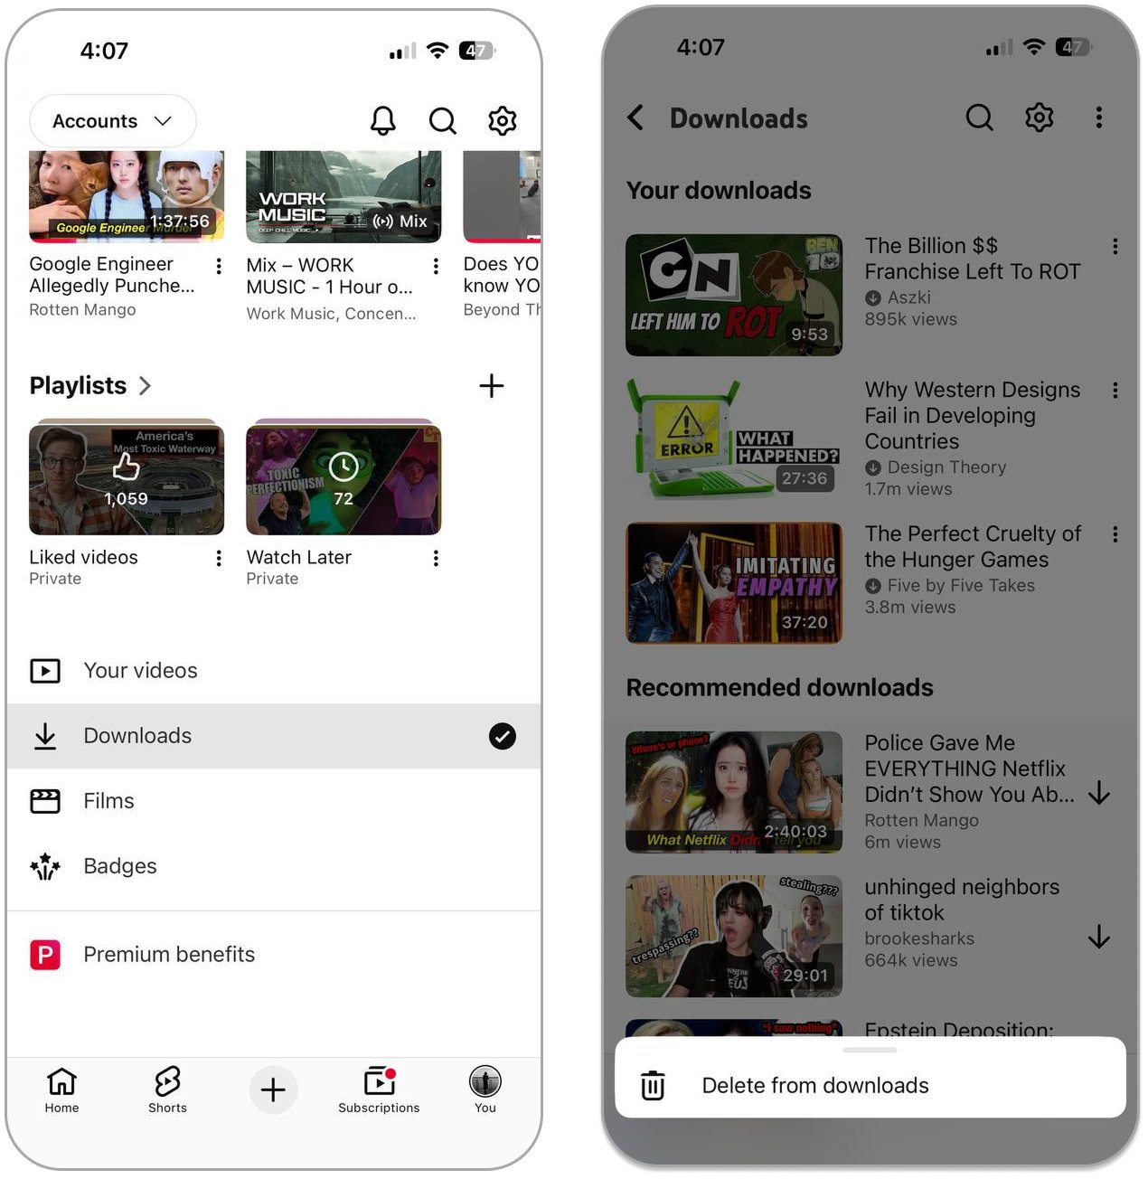Tap the Rotten Mango channel name under Google Engineer
Image resolution: width=1148 pixels, height=1179 pixels.
(82, 309)
